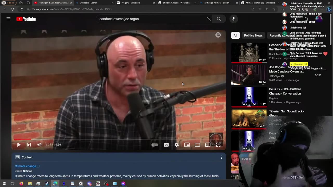Open File Explorer from taskbar

coord(30,183)
